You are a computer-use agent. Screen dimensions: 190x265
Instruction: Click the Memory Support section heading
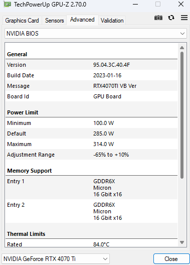pyautogui.click(x=30, y=171)
